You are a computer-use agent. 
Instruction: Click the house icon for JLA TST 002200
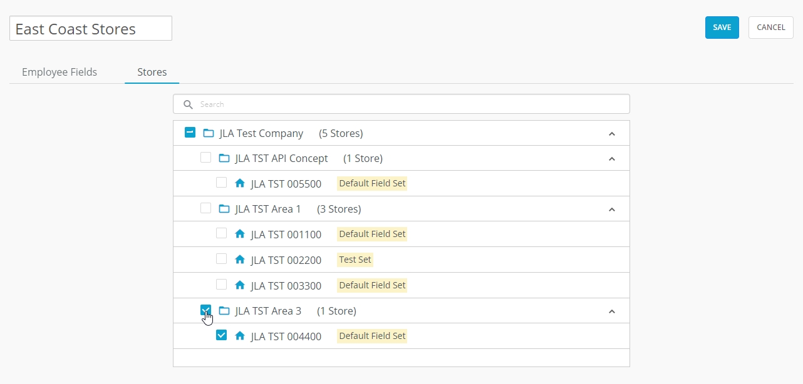click(x=239, y=259)
